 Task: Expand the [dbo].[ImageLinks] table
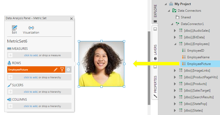[175, 71]
